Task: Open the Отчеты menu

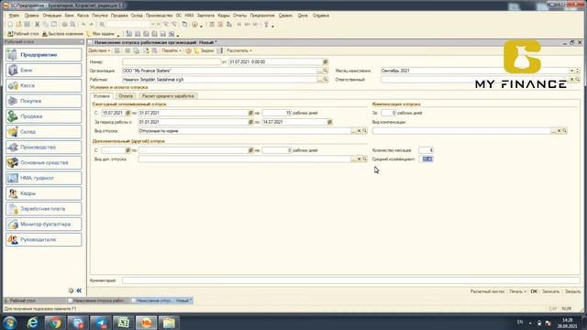Action: click(x=240, y=16)
